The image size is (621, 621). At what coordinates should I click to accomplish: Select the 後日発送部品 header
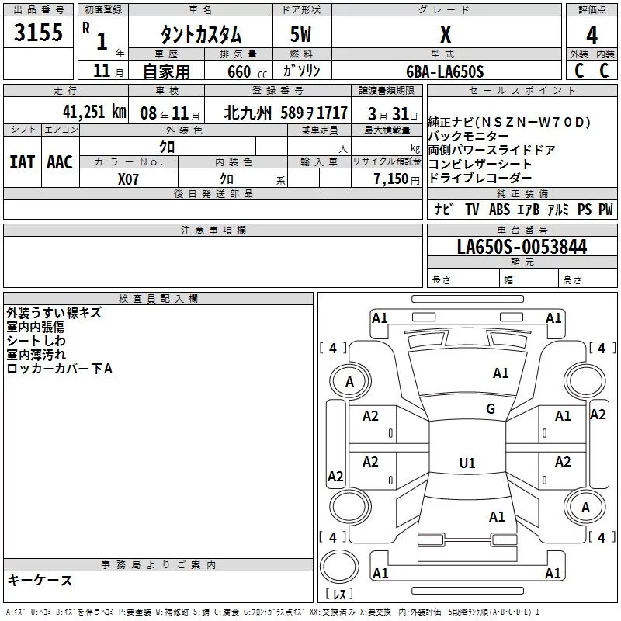point(213,193)
